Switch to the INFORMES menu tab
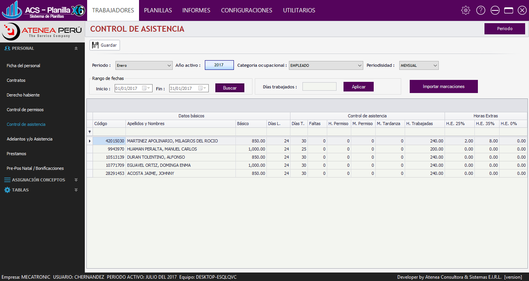 196,10
